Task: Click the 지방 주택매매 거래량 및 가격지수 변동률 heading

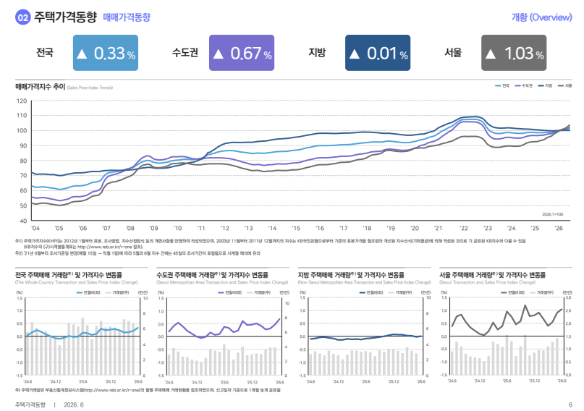Action: pyautogui.click(x=351, y=275)
